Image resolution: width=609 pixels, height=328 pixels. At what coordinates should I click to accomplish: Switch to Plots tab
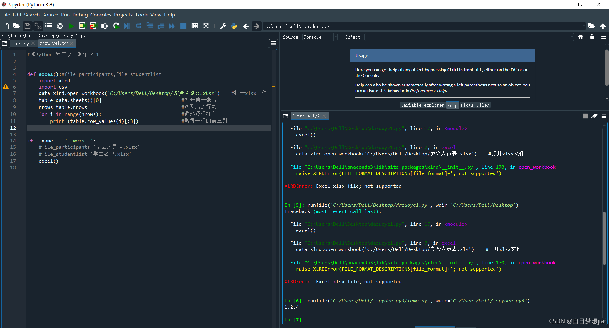coord(467,105)
